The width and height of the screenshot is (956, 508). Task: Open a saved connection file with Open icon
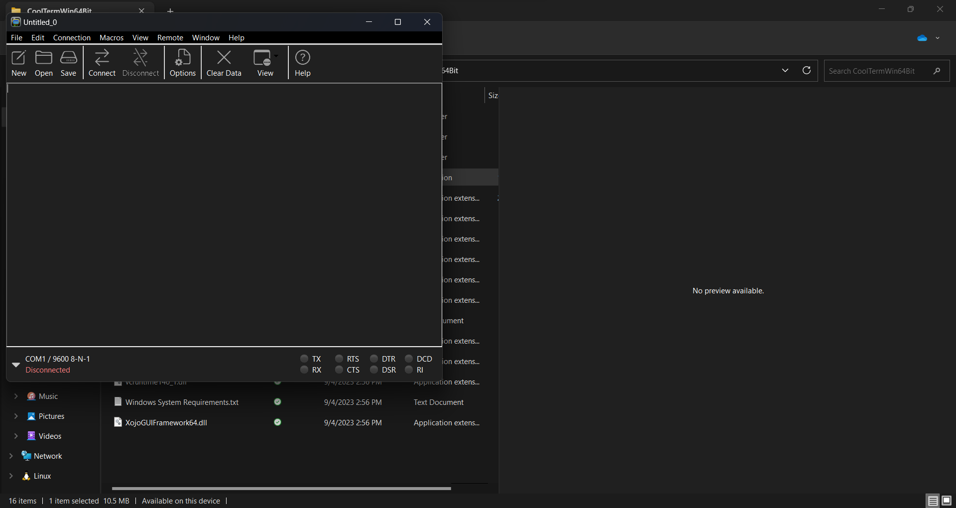coord(44,63)
